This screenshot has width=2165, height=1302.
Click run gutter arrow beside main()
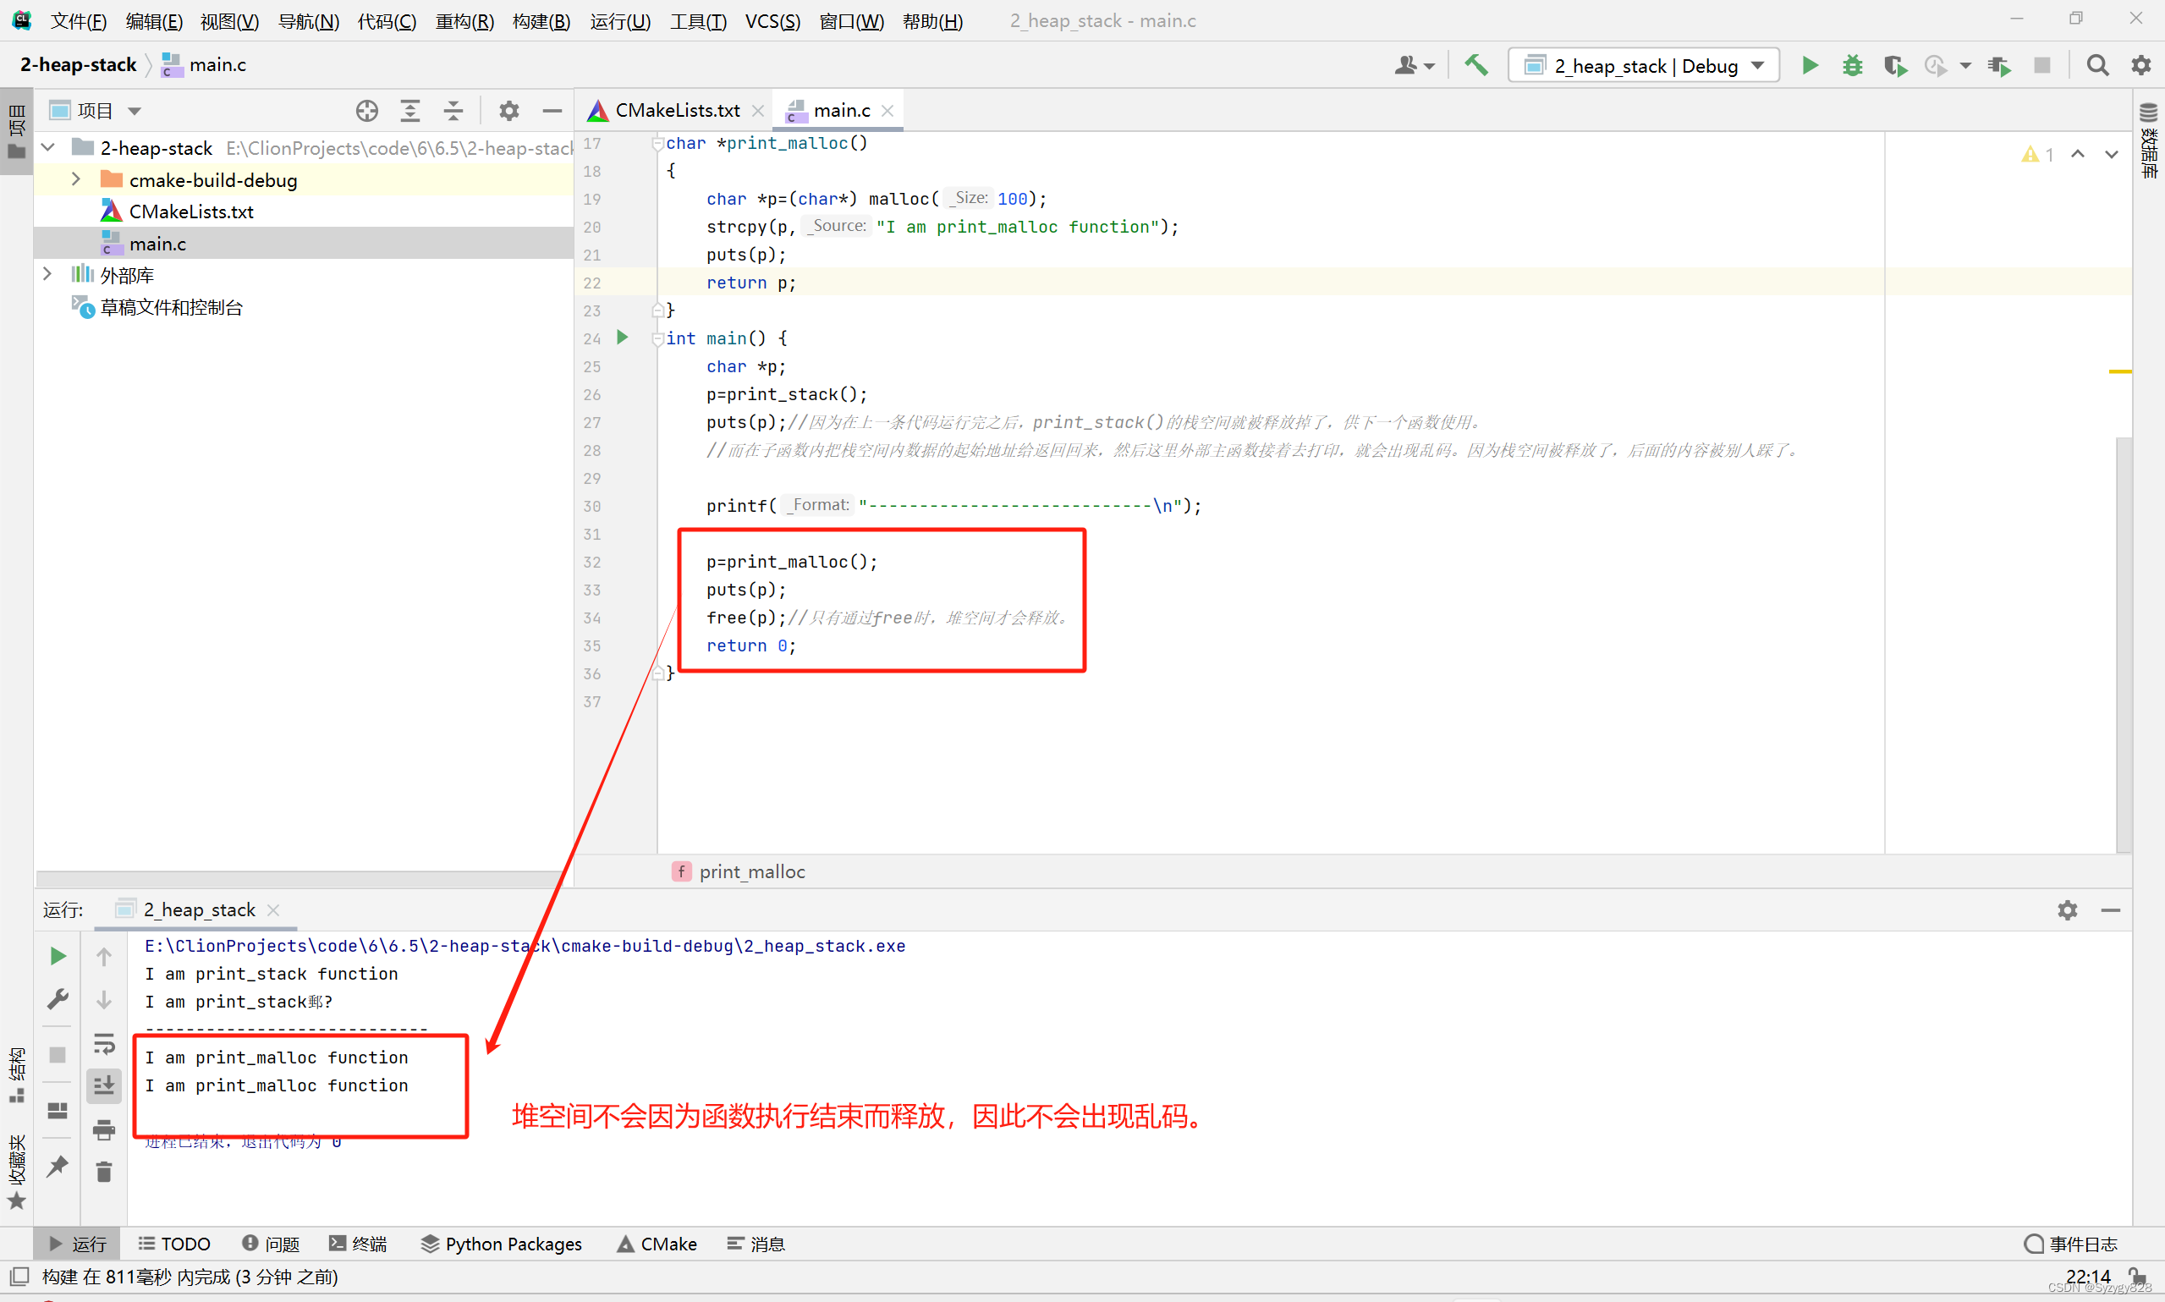(622, 338)
